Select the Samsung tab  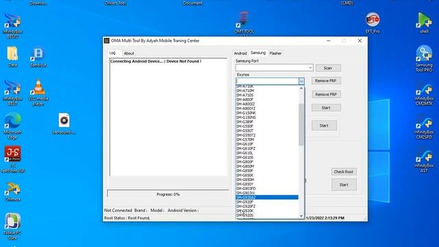point(258,53)
